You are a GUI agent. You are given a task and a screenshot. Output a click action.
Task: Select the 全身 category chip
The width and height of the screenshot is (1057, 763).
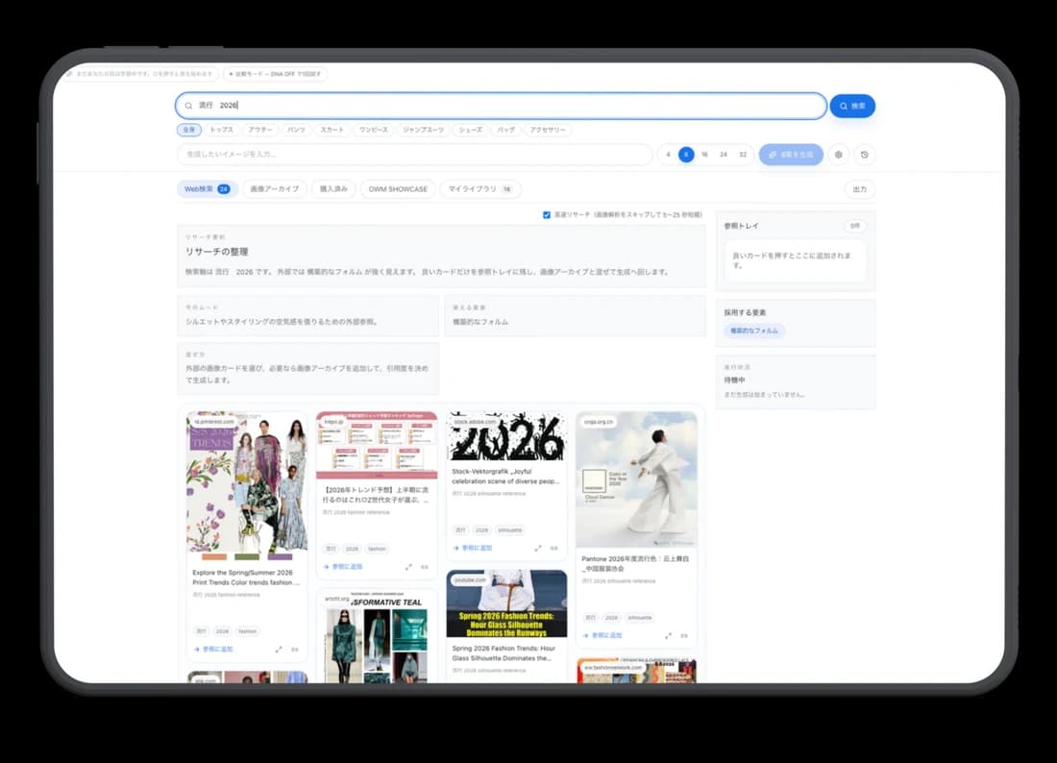[x=189, y=130]
